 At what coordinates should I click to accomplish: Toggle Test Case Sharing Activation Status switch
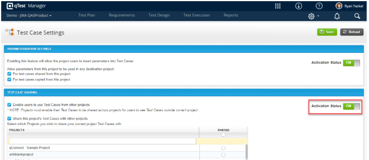(351, 106)
